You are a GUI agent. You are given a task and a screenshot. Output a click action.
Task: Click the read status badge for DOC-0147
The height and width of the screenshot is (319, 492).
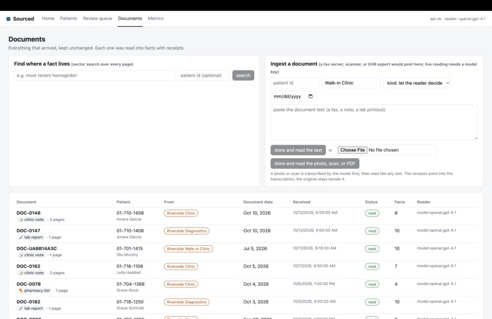tap(372, 231)
